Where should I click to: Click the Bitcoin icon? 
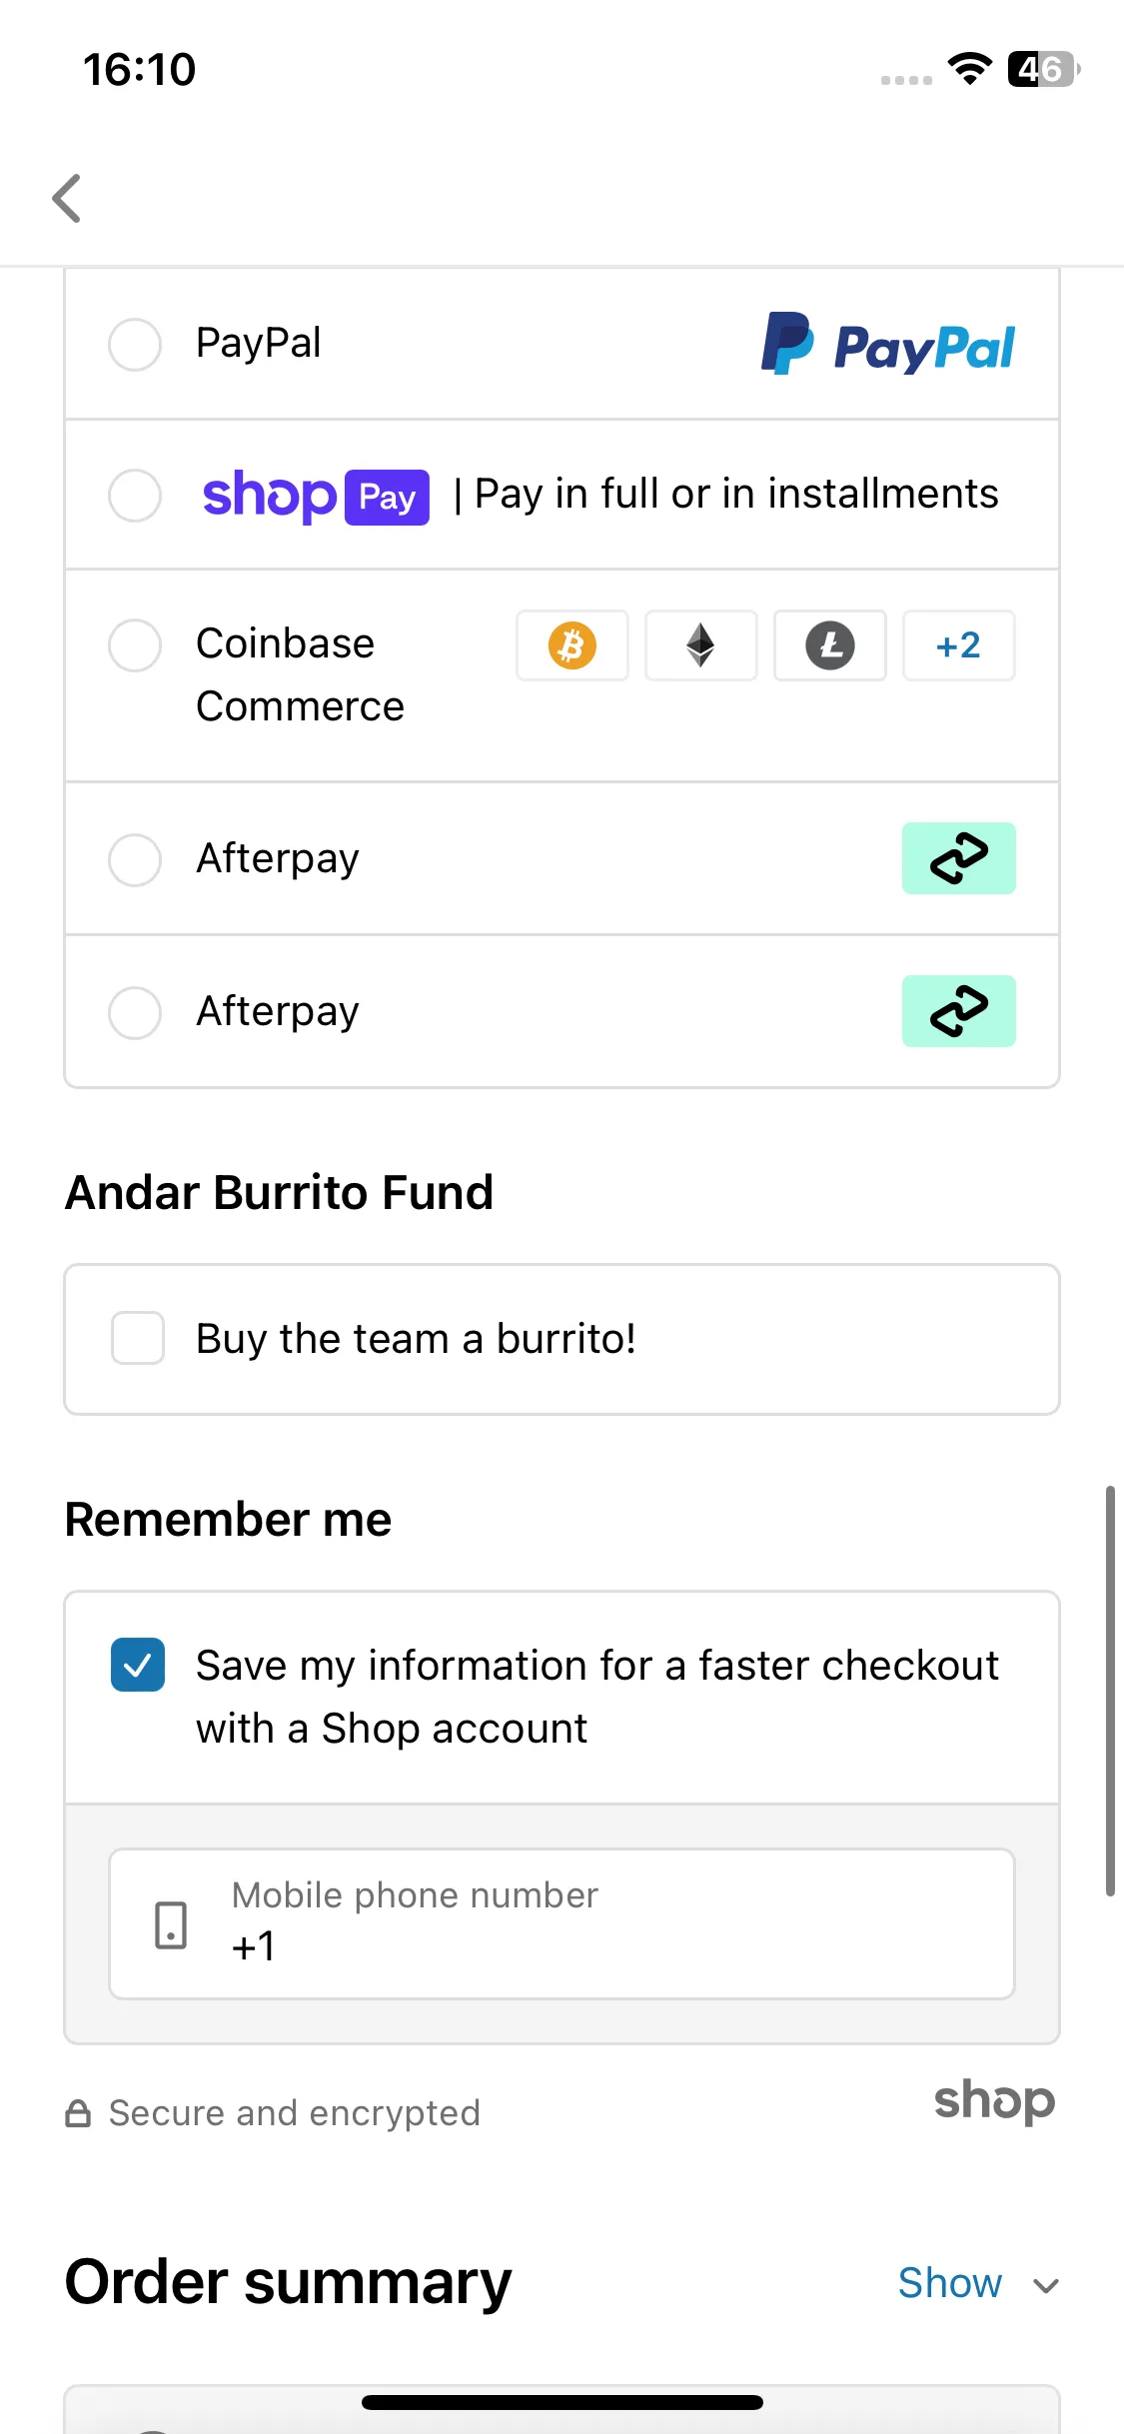(572, 645)
